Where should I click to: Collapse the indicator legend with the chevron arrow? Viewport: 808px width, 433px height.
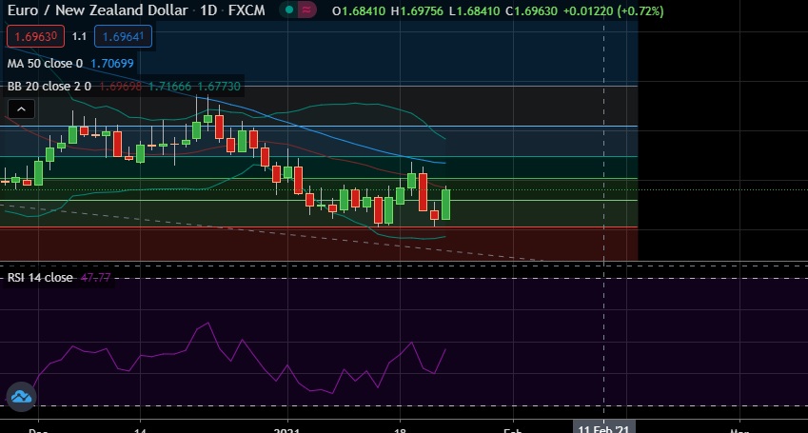pos(21,108)
